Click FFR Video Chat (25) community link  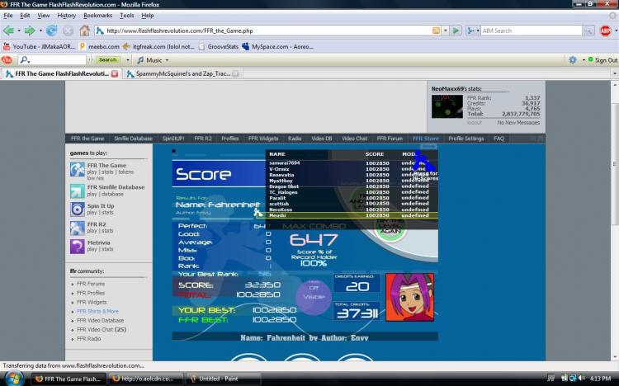tap(102, 329)
